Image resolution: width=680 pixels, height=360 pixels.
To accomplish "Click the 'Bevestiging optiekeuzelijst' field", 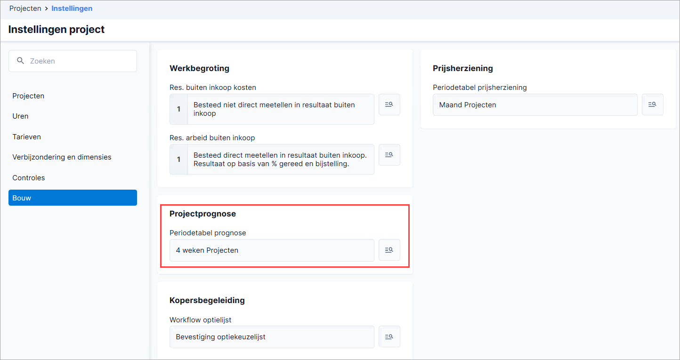I will click(272, 337).
